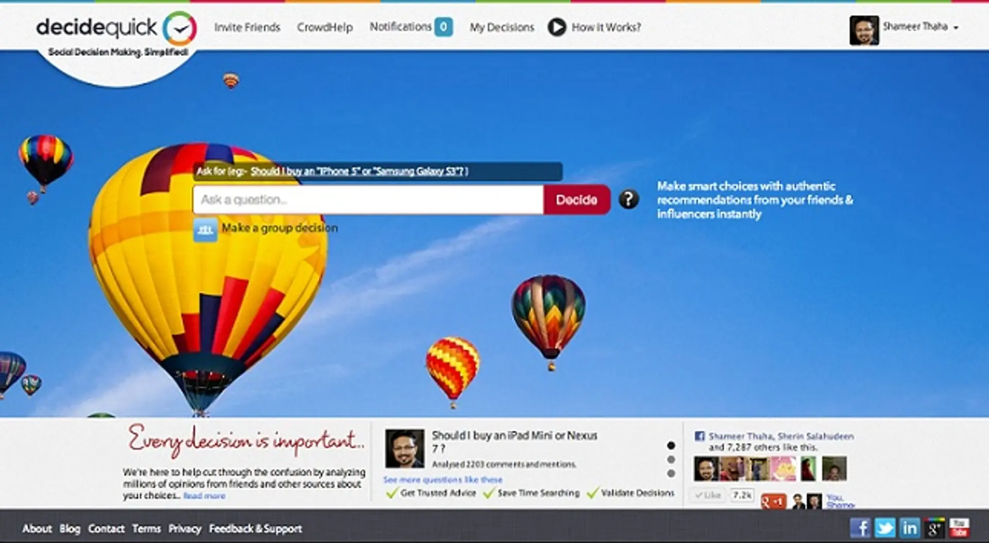Select the first carousel dot
989x543 pixels.
671,446
